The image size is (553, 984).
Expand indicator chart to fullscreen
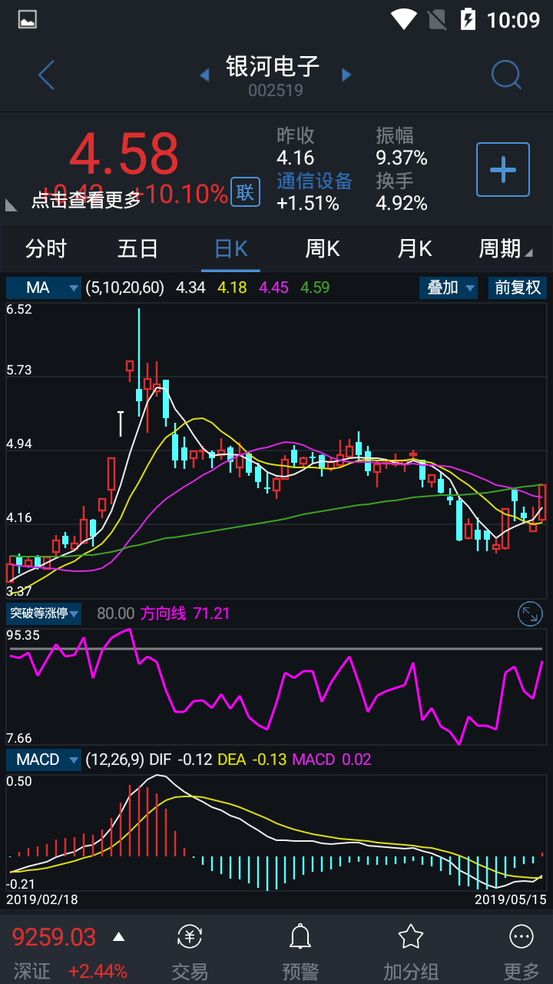[530, 613]
